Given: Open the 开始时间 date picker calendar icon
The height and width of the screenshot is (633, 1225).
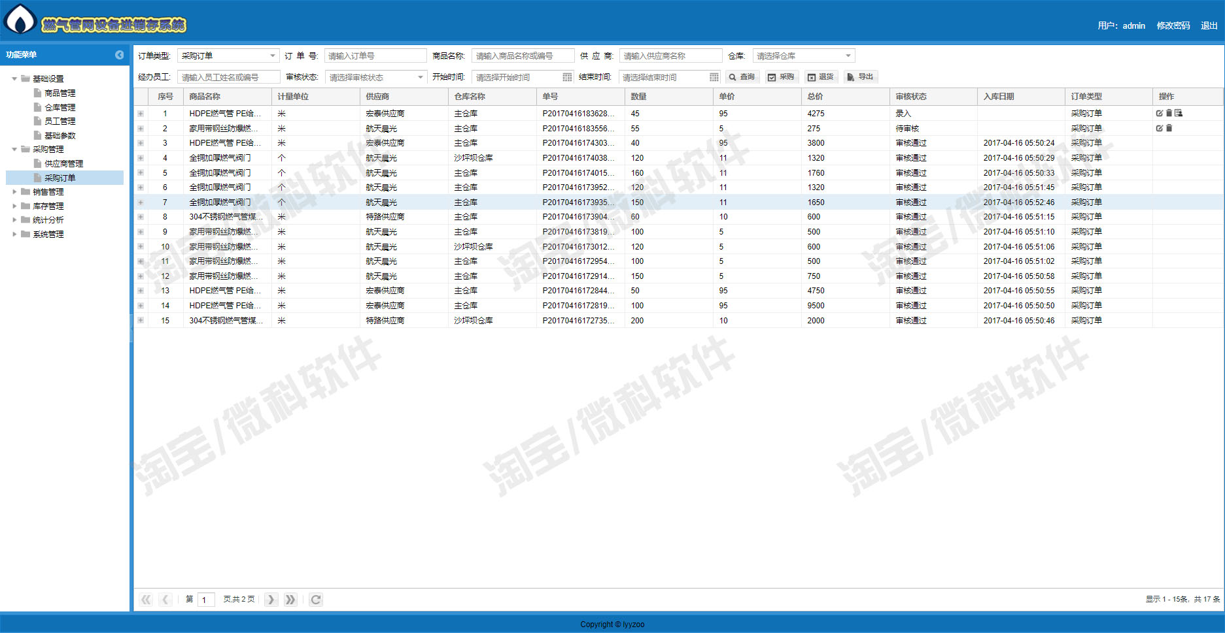Looking at the screenshot, I should click(x=567, y=77).
